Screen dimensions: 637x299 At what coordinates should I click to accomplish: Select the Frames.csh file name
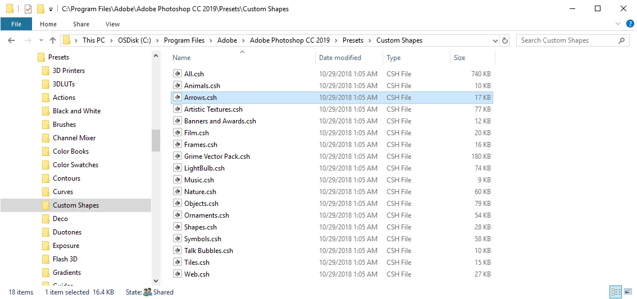(x=201, y=144)
